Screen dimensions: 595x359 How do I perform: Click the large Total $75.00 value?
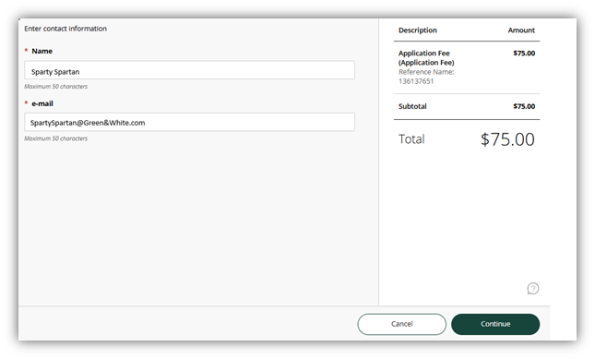[x=507, y=139]
